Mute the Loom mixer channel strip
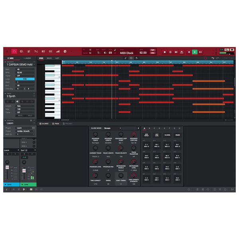This screenshot has height=239, width=239. coord(24,154)
